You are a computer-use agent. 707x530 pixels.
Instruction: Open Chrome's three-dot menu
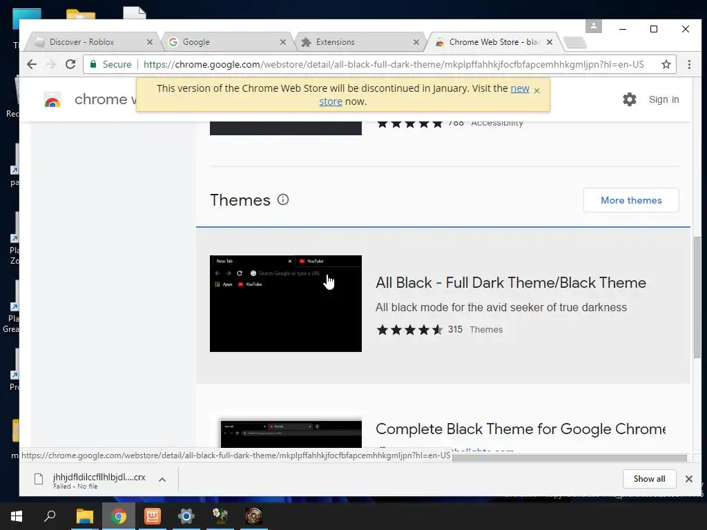click(x=689, y=64)
